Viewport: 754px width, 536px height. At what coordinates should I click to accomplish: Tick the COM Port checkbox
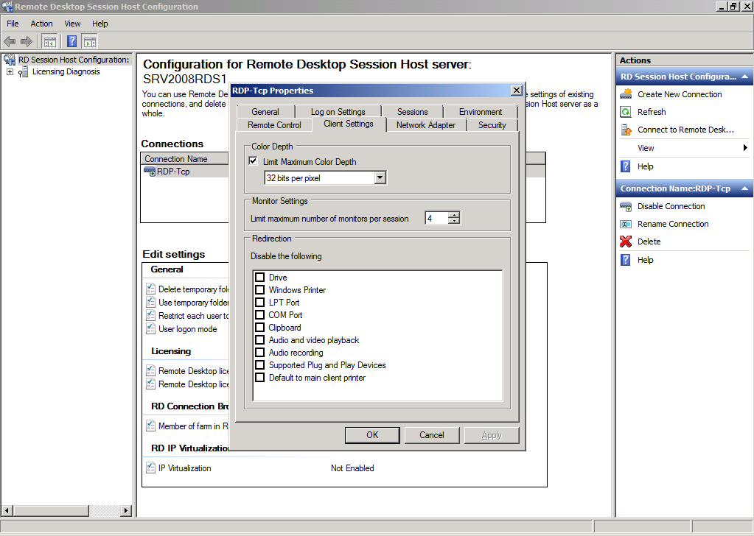coord(260,314)
